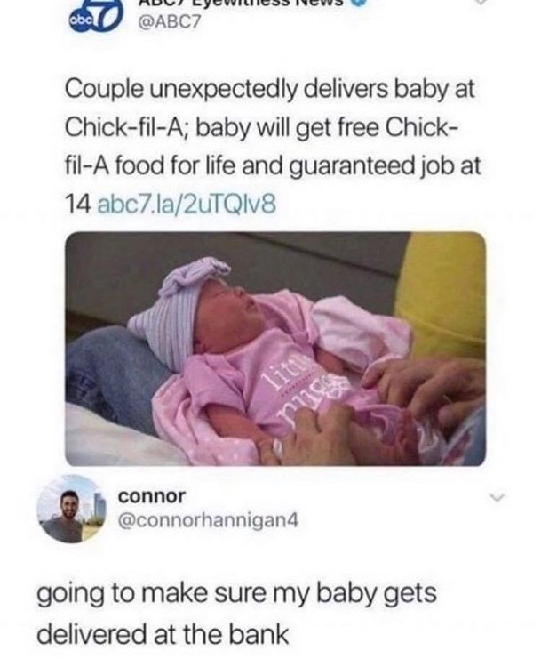The image size is (541, 667).
Task: Open the connor display name
Action: pos(152,496)
